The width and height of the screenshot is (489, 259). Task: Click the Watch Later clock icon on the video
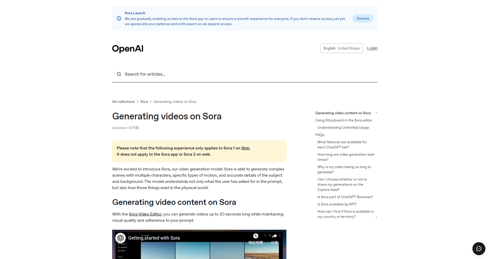pos(256,236)
